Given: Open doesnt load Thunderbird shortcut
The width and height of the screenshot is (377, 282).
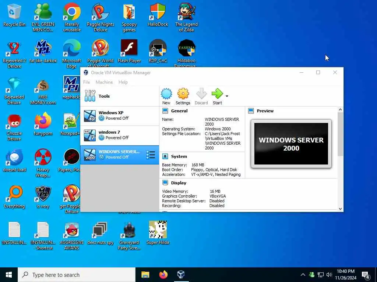Looking at the screenshot, I should [14, 161].
